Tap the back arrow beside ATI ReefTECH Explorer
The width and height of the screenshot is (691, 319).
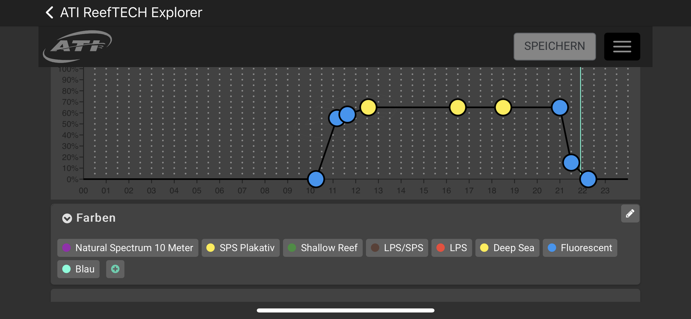click(x=50, y=13)
